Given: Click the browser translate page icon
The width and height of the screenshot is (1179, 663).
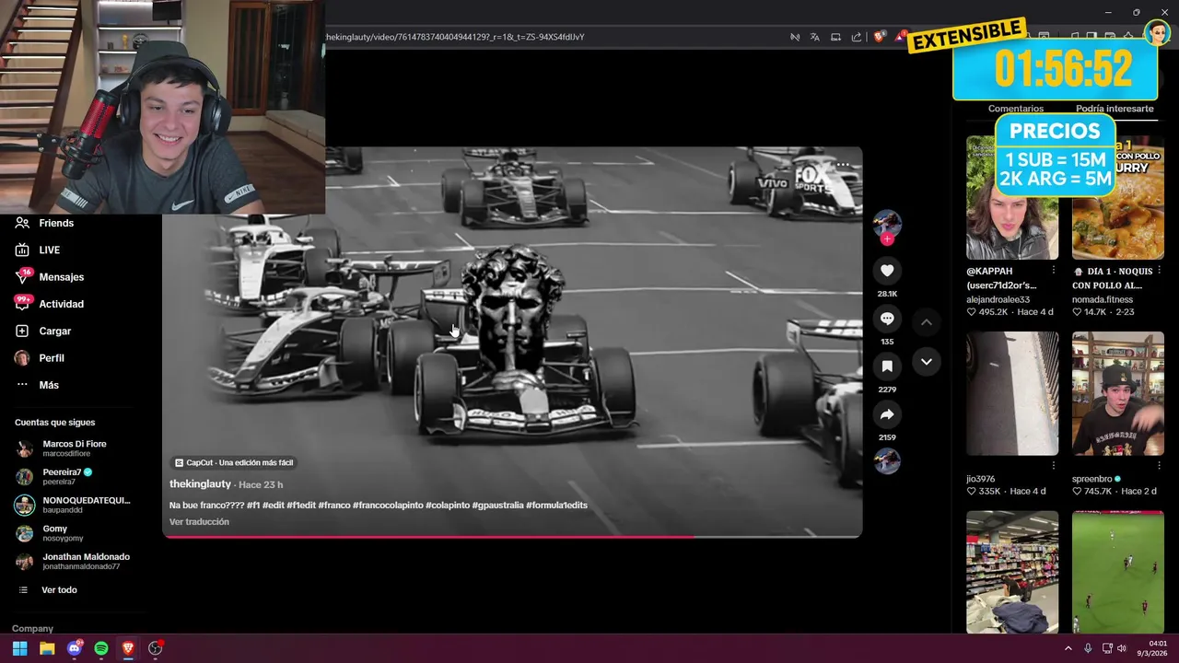Looking at the screenshot, I should (x=815, y=37).
